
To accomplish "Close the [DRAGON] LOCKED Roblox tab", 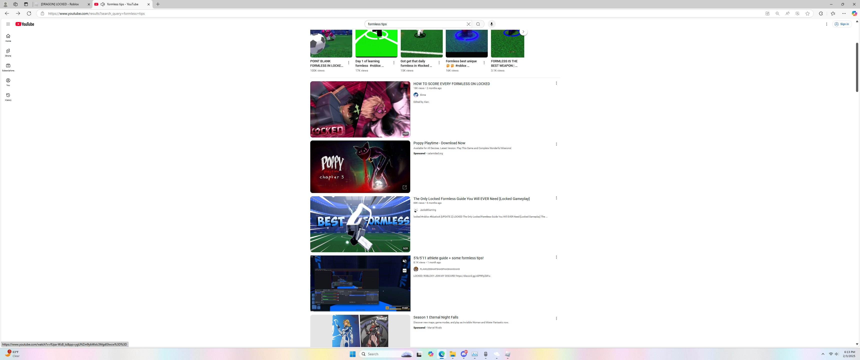I will click(89, 4).
